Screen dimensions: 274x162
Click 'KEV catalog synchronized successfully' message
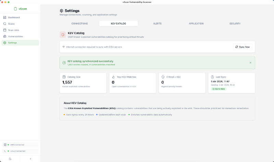[90, 61]
